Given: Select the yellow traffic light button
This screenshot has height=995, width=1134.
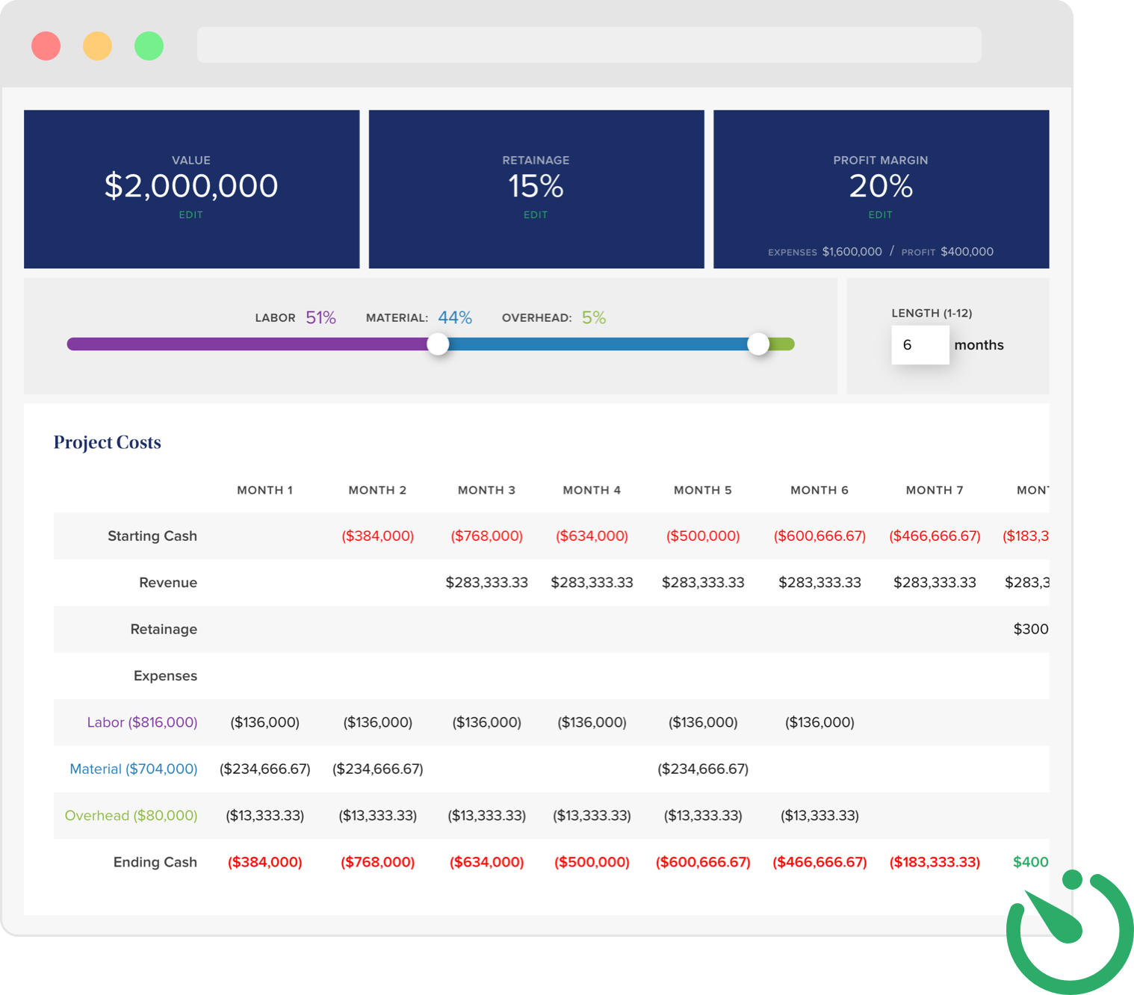Looking at the screenshot, I should click(x=97, y=46).
